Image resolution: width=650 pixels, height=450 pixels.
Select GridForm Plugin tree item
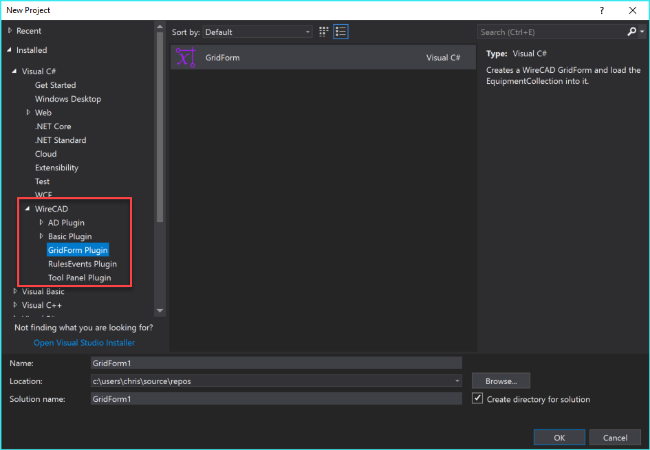[x=78, y=250]
